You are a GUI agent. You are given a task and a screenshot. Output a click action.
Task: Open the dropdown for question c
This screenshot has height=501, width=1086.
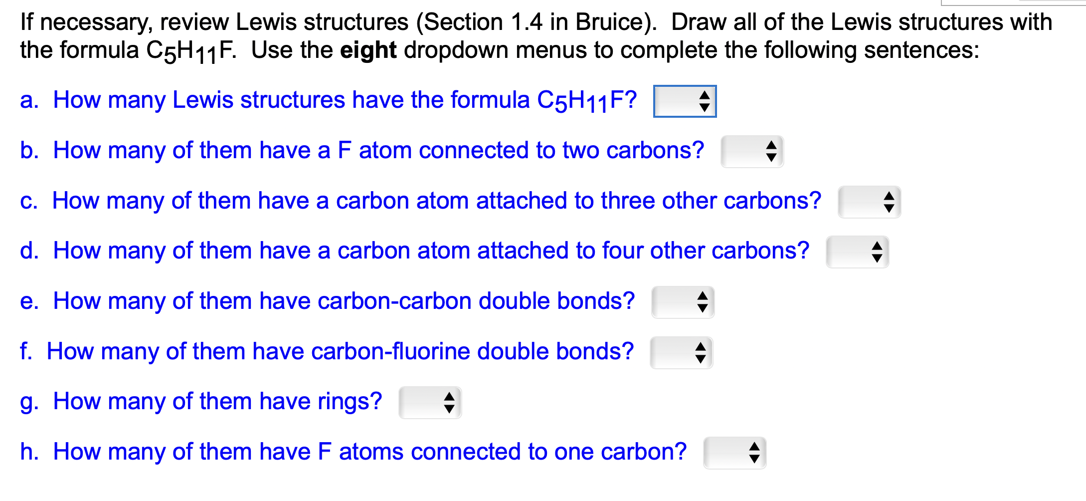870,202
